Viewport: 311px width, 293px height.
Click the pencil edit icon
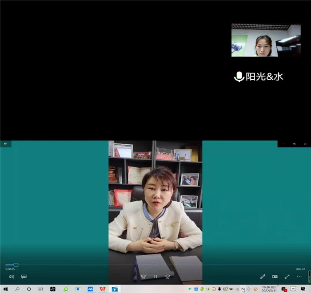pos(263,277)
